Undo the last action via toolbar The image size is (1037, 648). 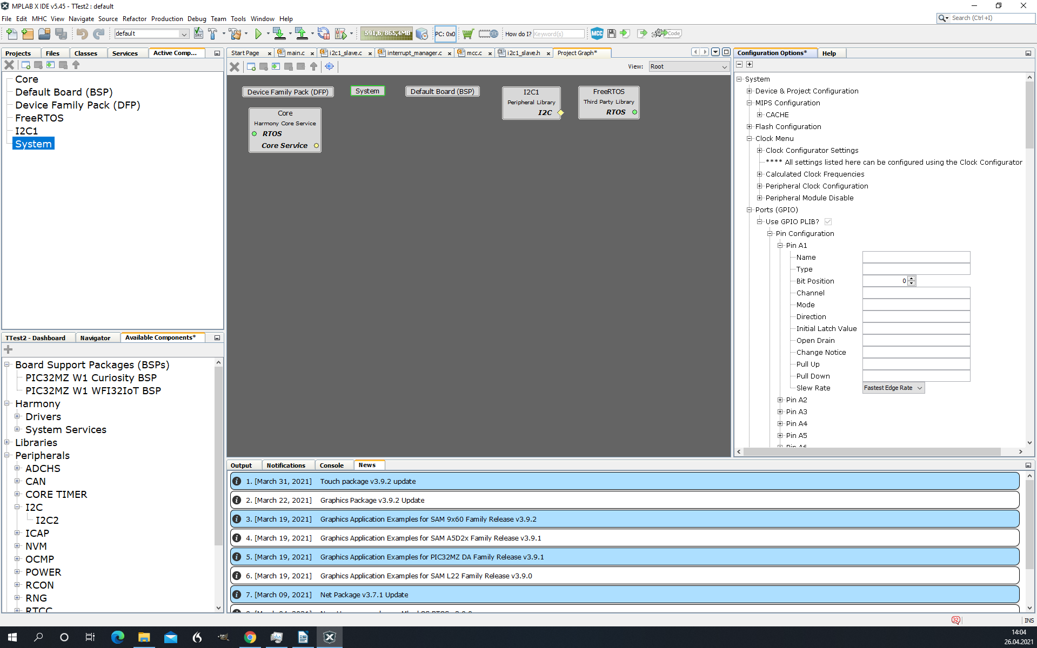[x=82, y=34]
